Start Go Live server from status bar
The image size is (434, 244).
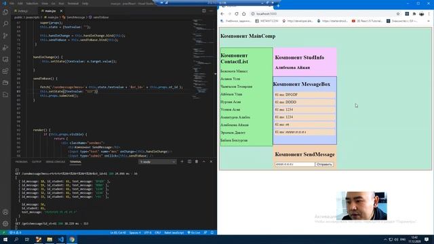pyautogui.click(x=194, y=232)
